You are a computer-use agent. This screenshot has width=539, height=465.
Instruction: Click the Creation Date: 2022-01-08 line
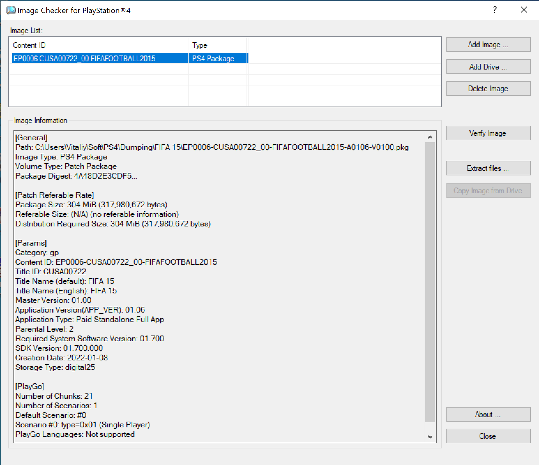tap(62, 358)
